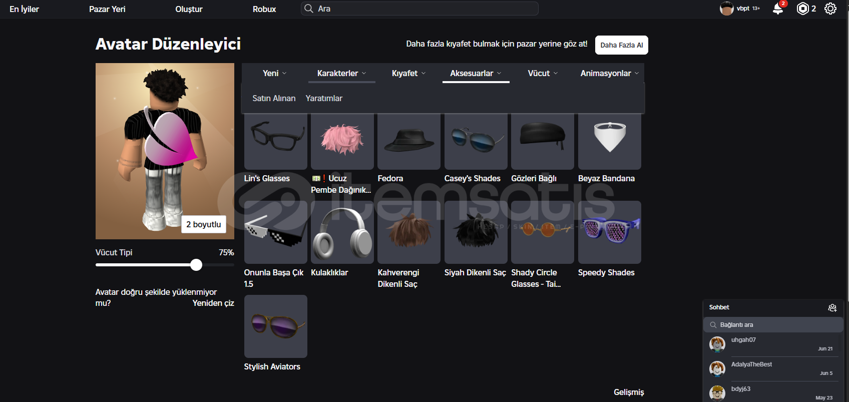This screenshot has height=402, width=849.
Task: Select the Kulaklıklar headphones thumbnail
Action: 342,232
